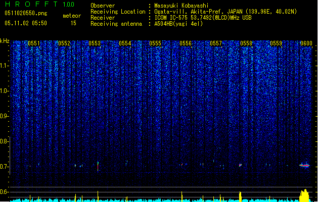Click the date stamp 05.11.02 05:50
Viewport: 318px width, 202px height.
coord(26,23)
